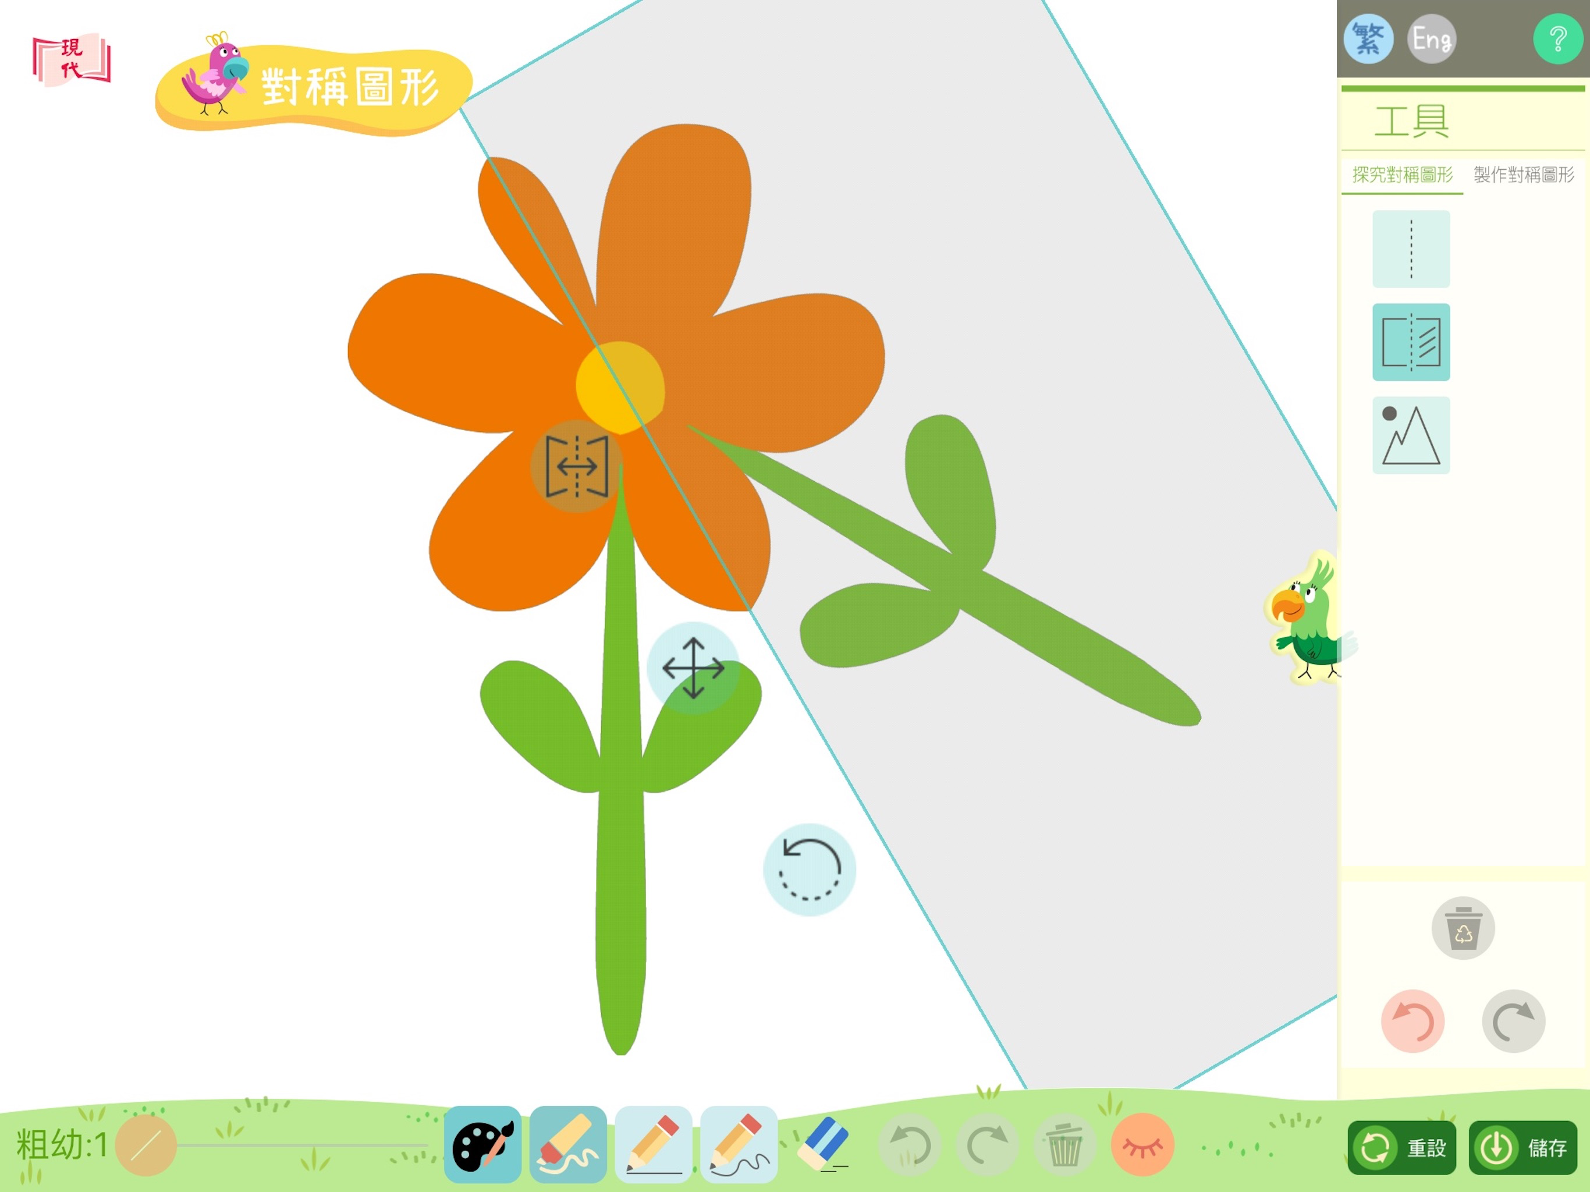
Task: Click the drawing redo arrow in bottom toolbar
Action: pos(988,1144)
